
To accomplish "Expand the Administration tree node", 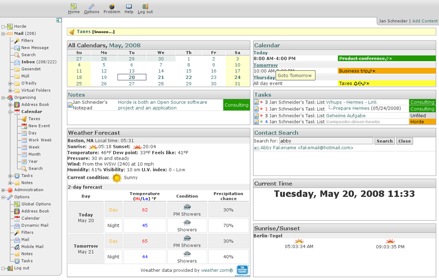I will pos(3,190).
